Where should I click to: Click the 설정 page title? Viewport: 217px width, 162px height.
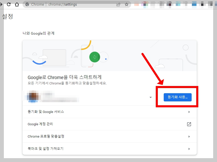click(8, 16)
